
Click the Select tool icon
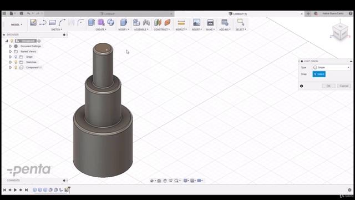240,22
